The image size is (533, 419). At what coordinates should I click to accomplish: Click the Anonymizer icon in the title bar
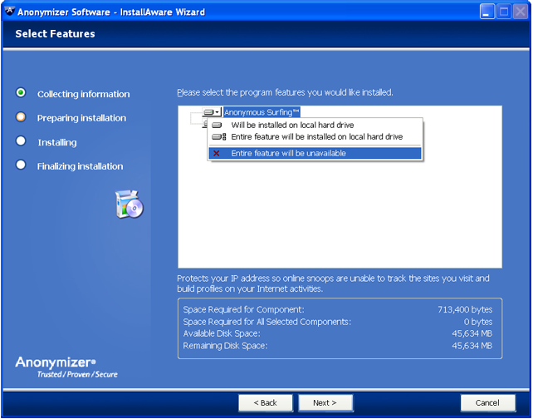pos(10,12)
